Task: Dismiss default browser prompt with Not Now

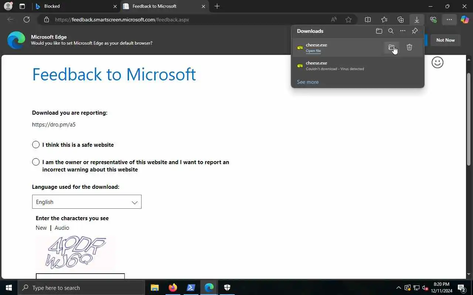Action: tap(445, 40)
